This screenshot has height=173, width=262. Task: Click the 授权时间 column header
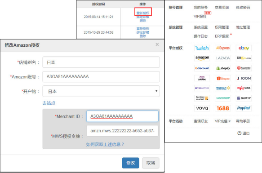(98, 4)
